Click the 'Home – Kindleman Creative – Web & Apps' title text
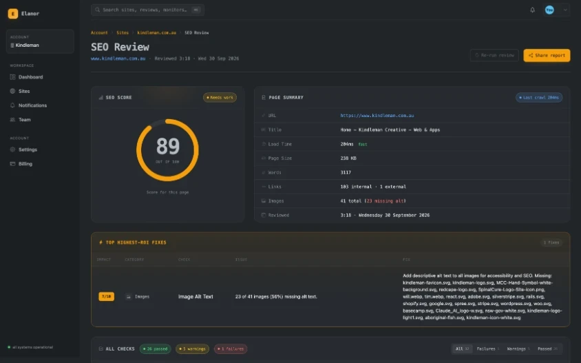This screenshot has height=363, width=581. pos(390,129)
